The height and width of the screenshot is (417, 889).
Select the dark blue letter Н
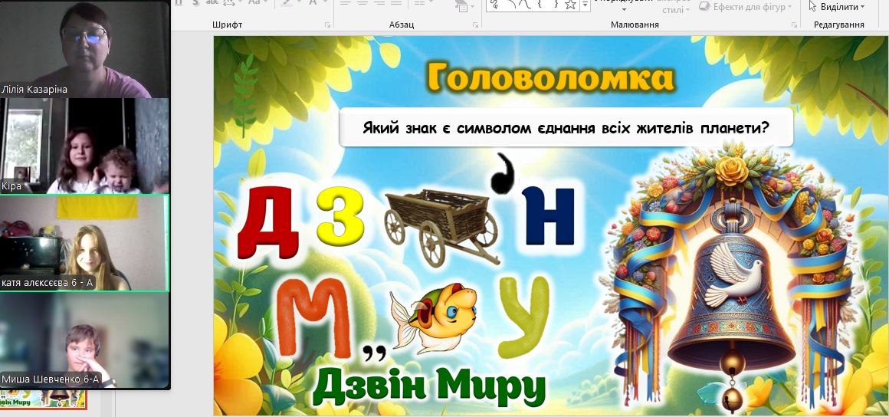[x=548, y=216]
